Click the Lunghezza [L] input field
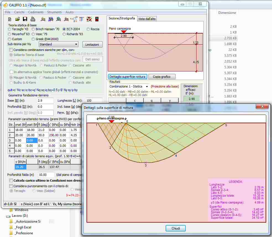 (x=94, y=101)
